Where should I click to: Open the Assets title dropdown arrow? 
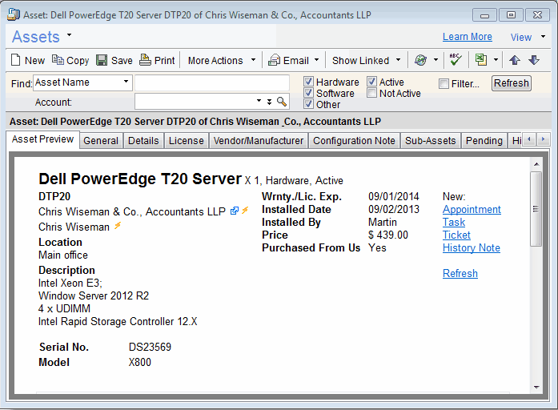(x=69, y=35)
